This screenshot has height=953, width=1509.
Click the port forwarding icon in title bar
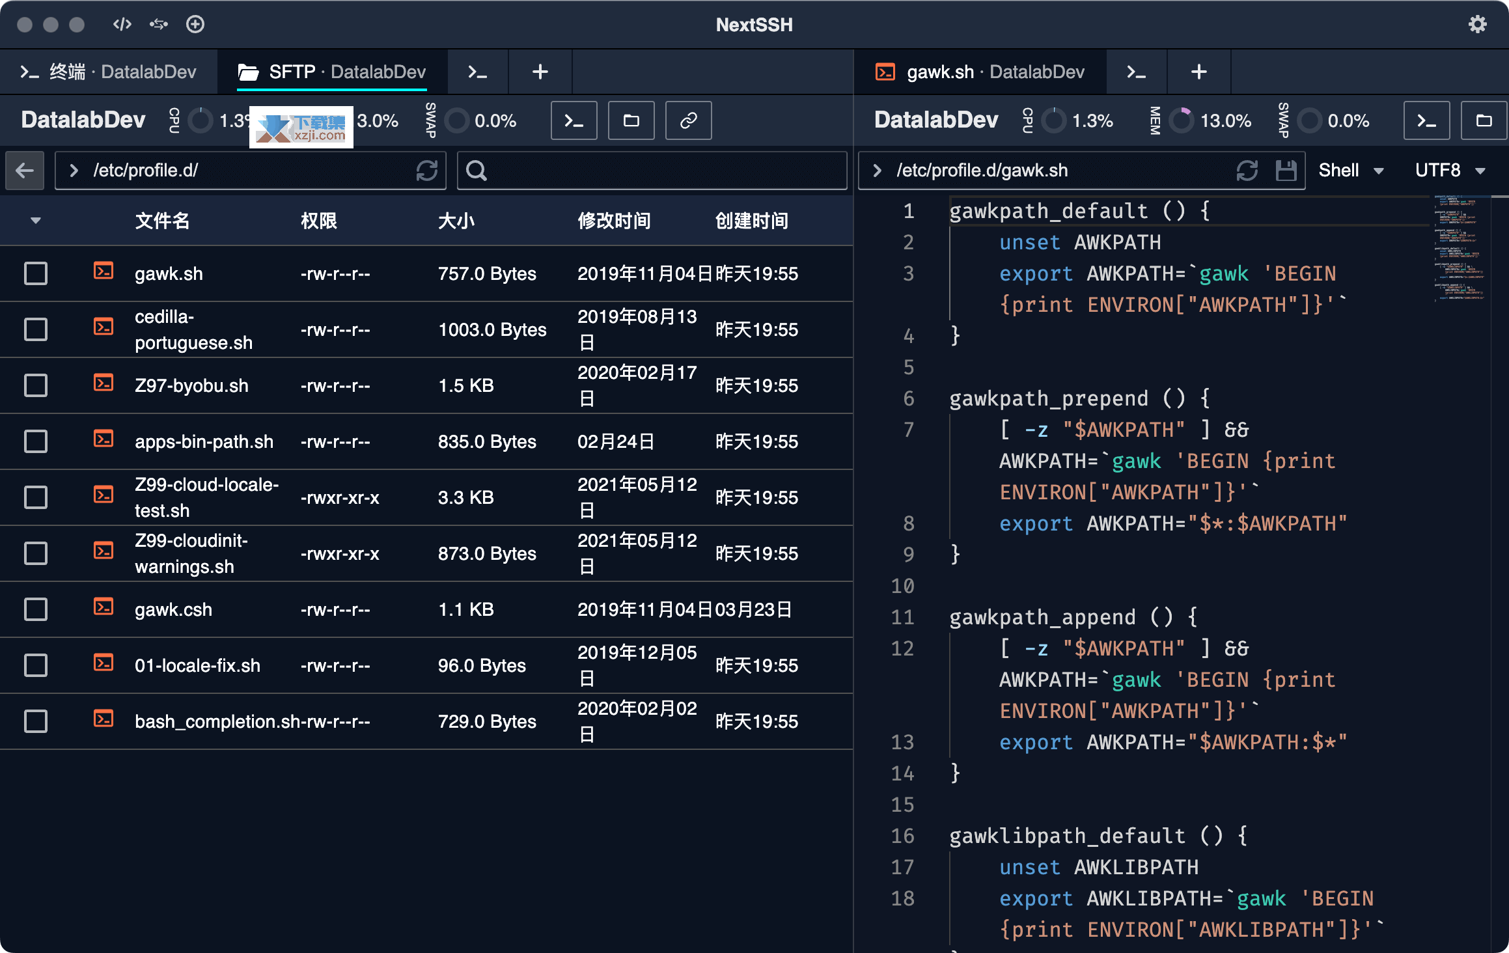coord(158,24)
